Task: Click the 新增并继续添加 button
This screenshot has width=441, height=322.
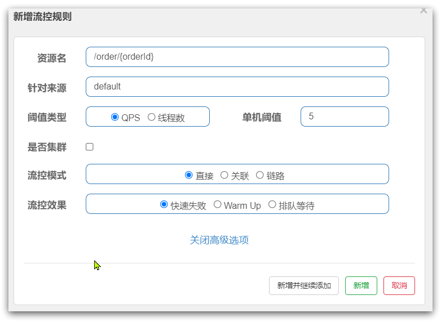Action: click(304, 285)
